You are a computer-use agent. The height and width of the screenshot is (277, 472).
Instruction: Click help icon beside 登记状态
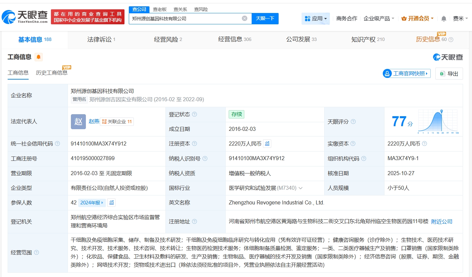tap(194, 114)
